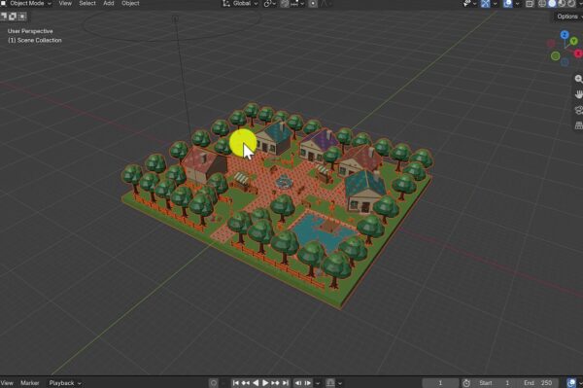Switch to Solid viewport shading
Image resolution: width=583 pixels, height=388 pixels.
(552, 4)
